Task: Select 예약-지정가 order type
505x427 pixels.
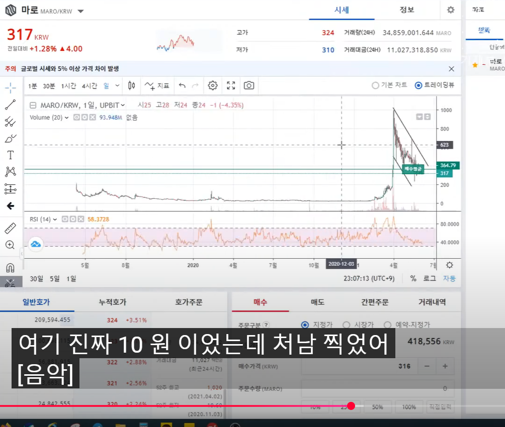Action: click(407, 325)
